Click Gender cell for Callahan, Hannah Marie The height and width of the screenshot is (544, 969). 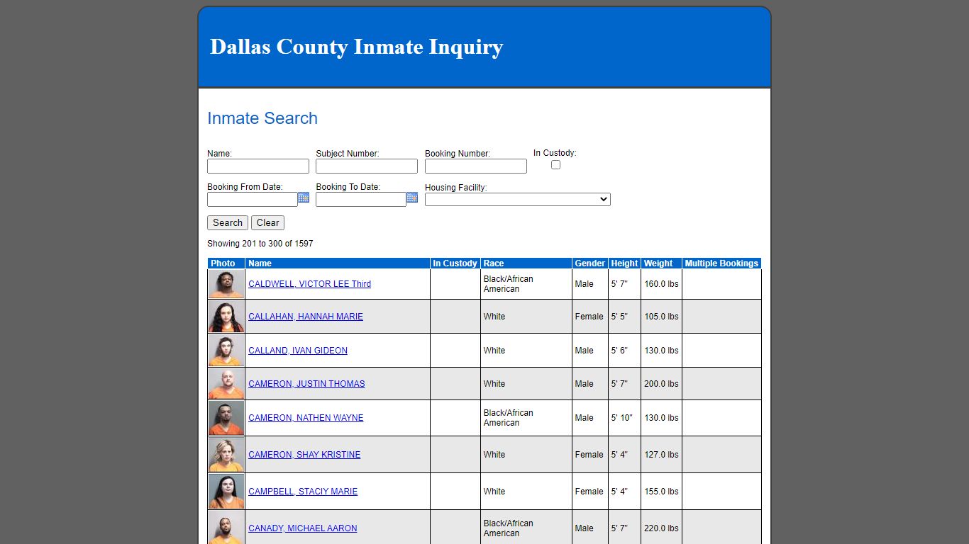point(590,317)
